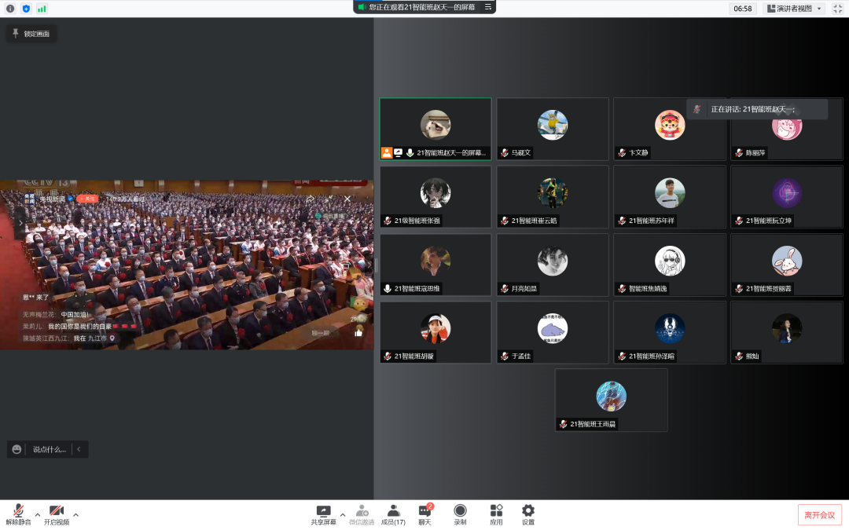The height and width of the screenshot is (530, 849).
Task: Check the green network signal status icon
Action: pyautogui.click(x=42, y=9)
